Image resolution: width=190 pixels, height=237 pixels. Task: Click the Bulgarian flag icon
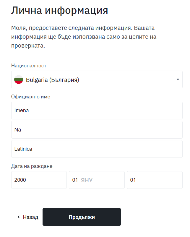(19, 79)
